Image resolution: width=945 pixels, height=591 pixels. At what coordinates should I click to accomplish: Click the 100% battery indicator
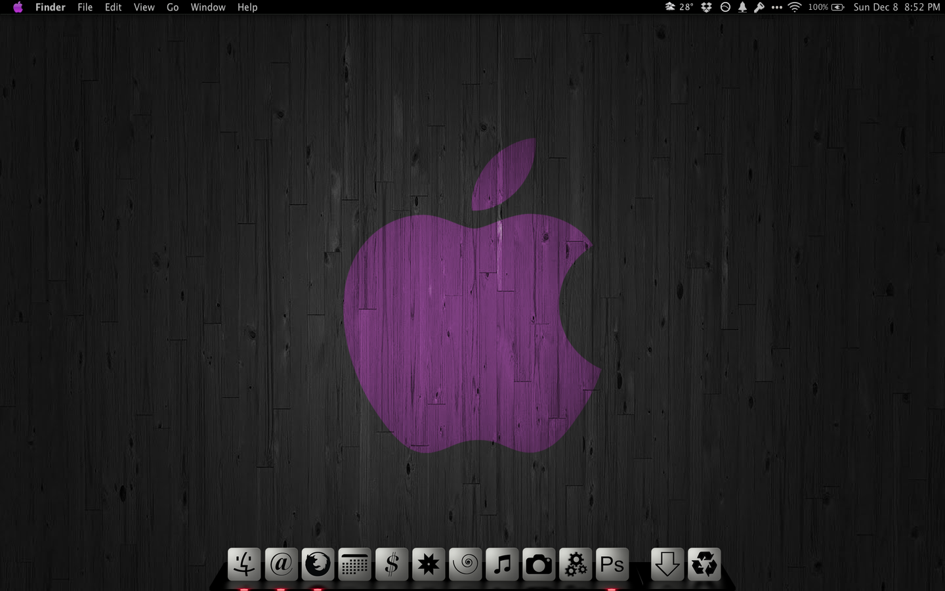[x=826, y=7]
